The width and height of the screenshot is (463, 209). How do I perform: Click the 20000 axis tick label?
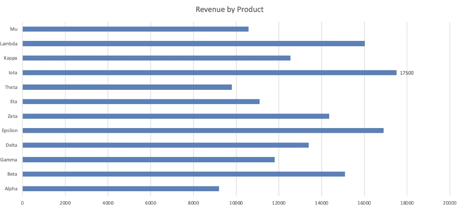point(450,202)
